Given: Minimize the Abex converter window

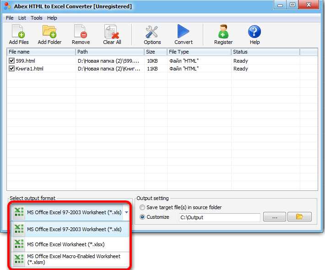Looking at the screenshot, I should click(280, 5).
